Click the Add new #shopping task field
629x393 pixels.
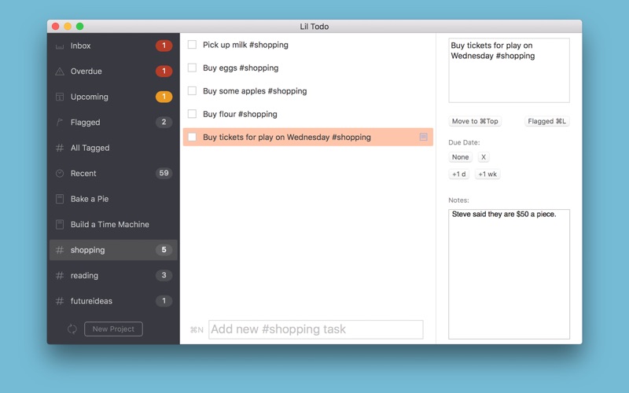pyautogui.click(x=316, y=329)
